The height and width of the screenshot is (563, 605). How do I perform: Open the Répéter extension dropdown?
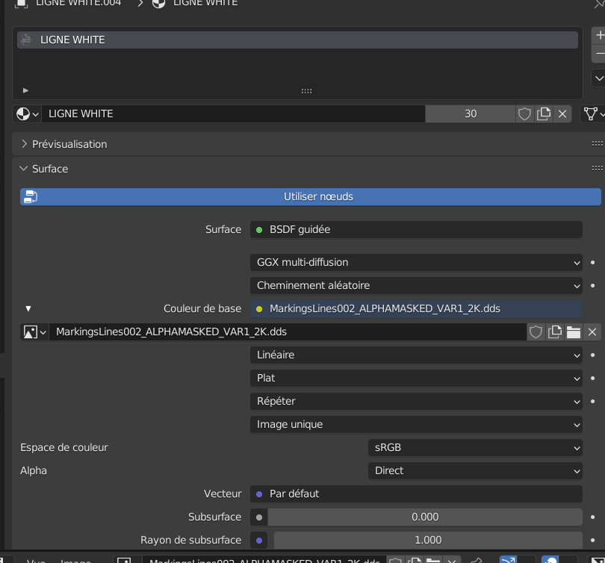click(416, 401)
